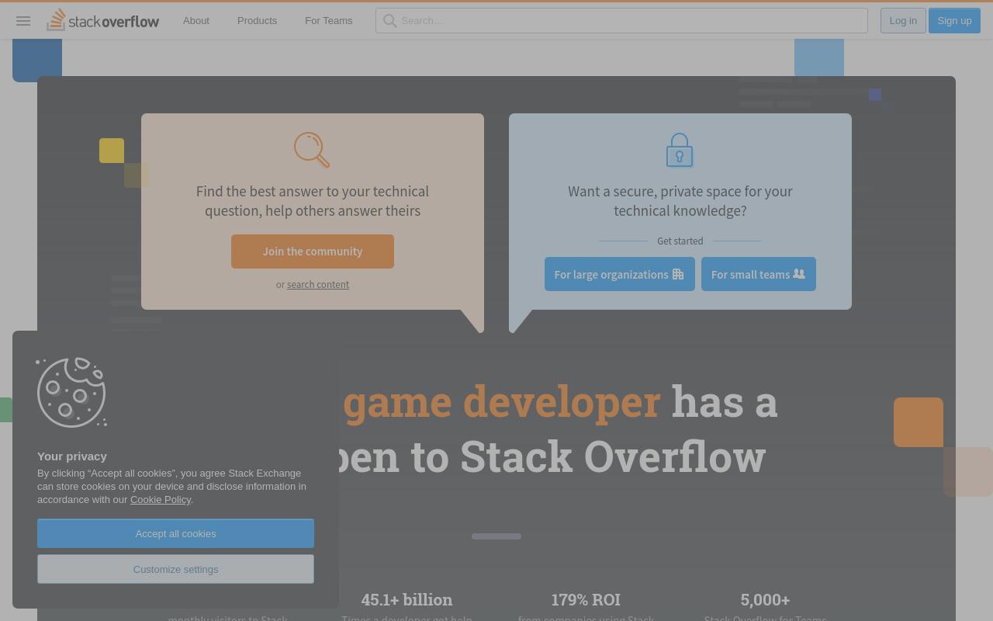The image size is (993, 621).
Task: Open the Products menu
Action: click(257, 21)
